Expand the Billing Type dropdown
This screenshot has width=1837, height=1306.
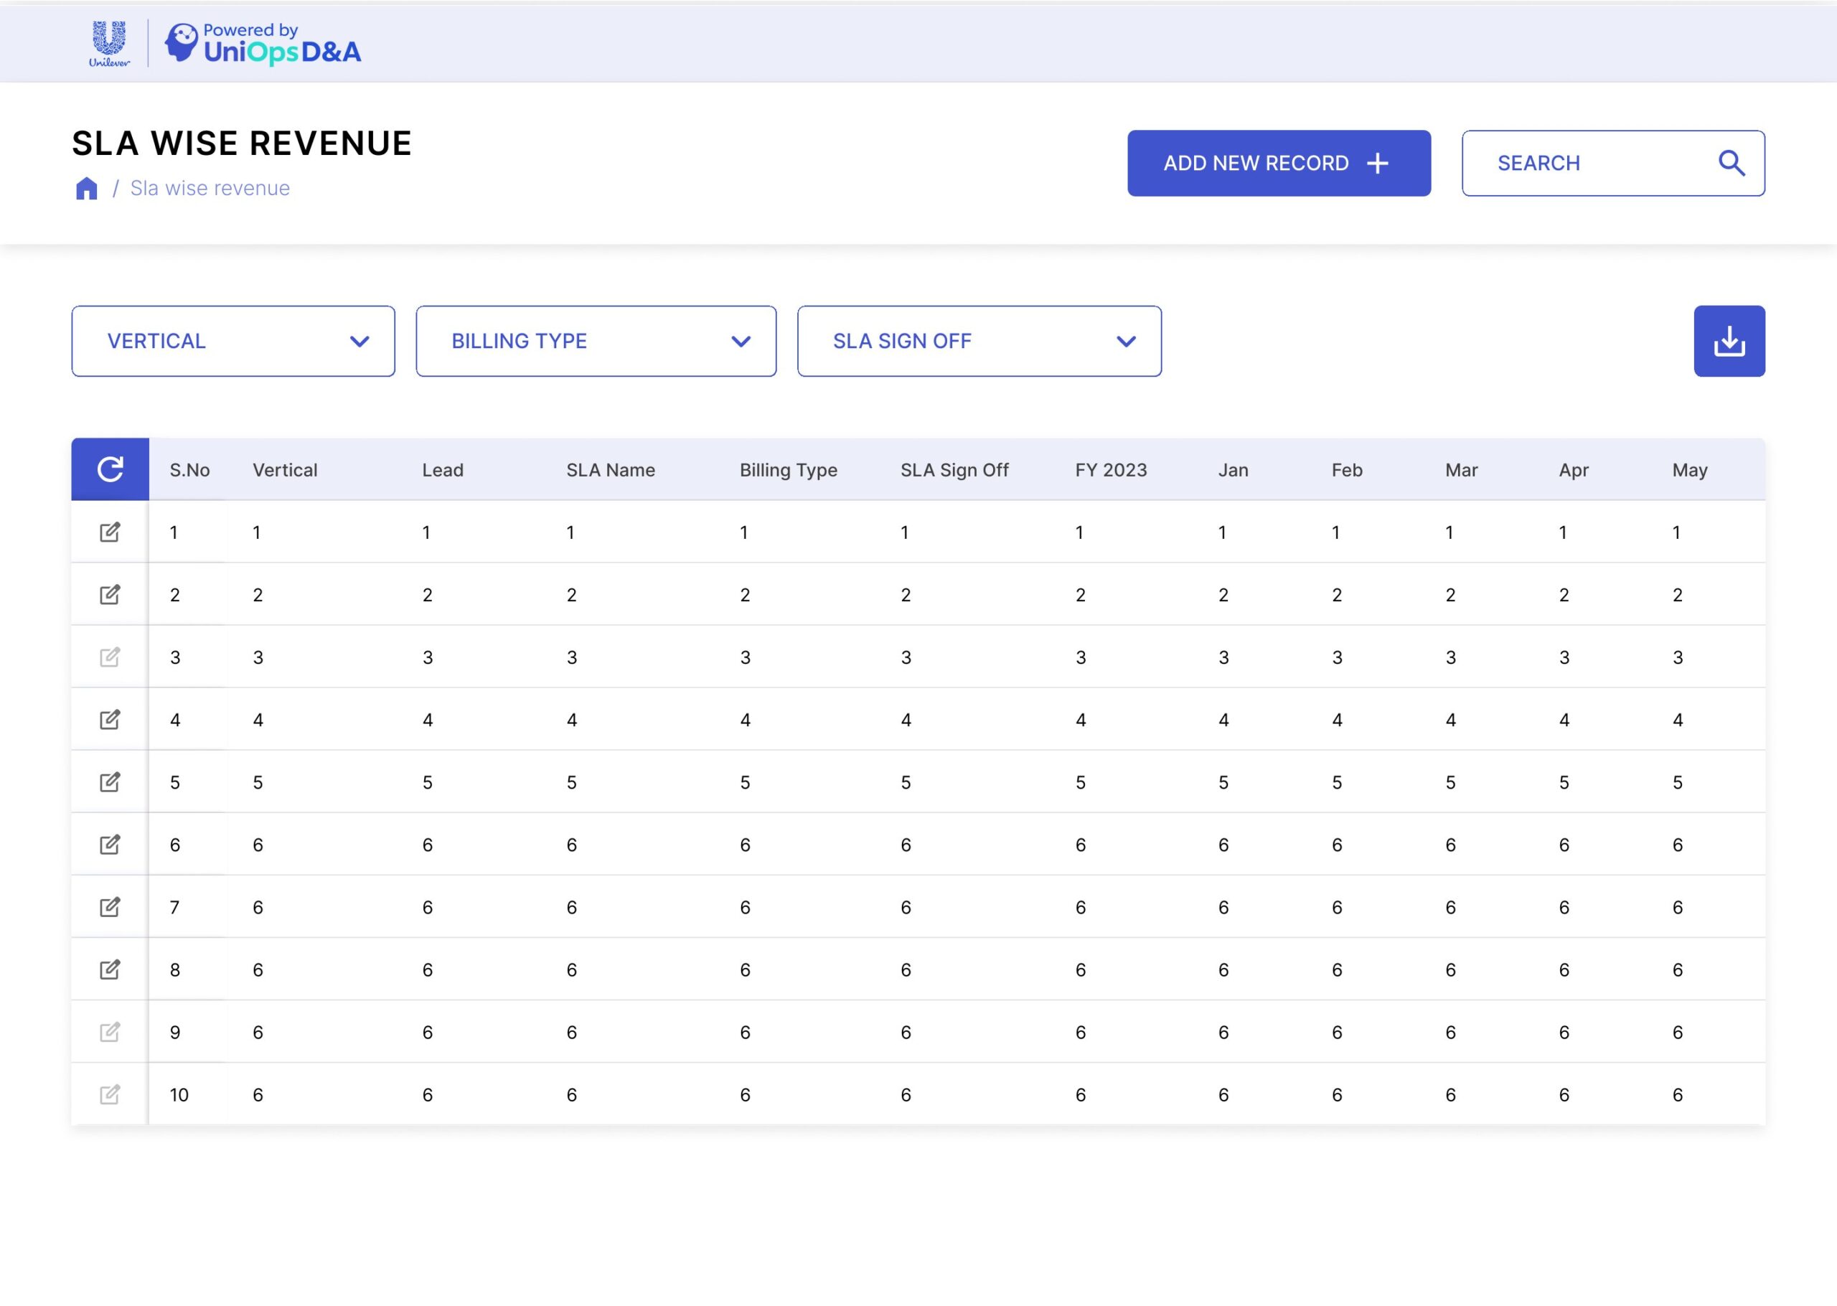596,341
